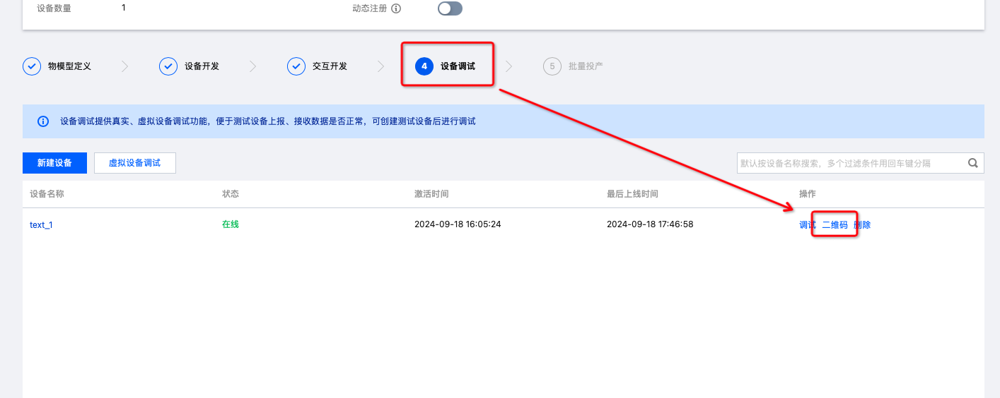Screen dimensions: 1000x398
Task: Open the 设备调试 step label
Action: tap(458, 66)
